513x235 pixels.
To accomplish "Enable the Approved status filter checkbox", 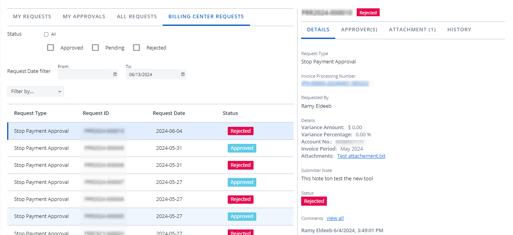I will pos(50,48).
